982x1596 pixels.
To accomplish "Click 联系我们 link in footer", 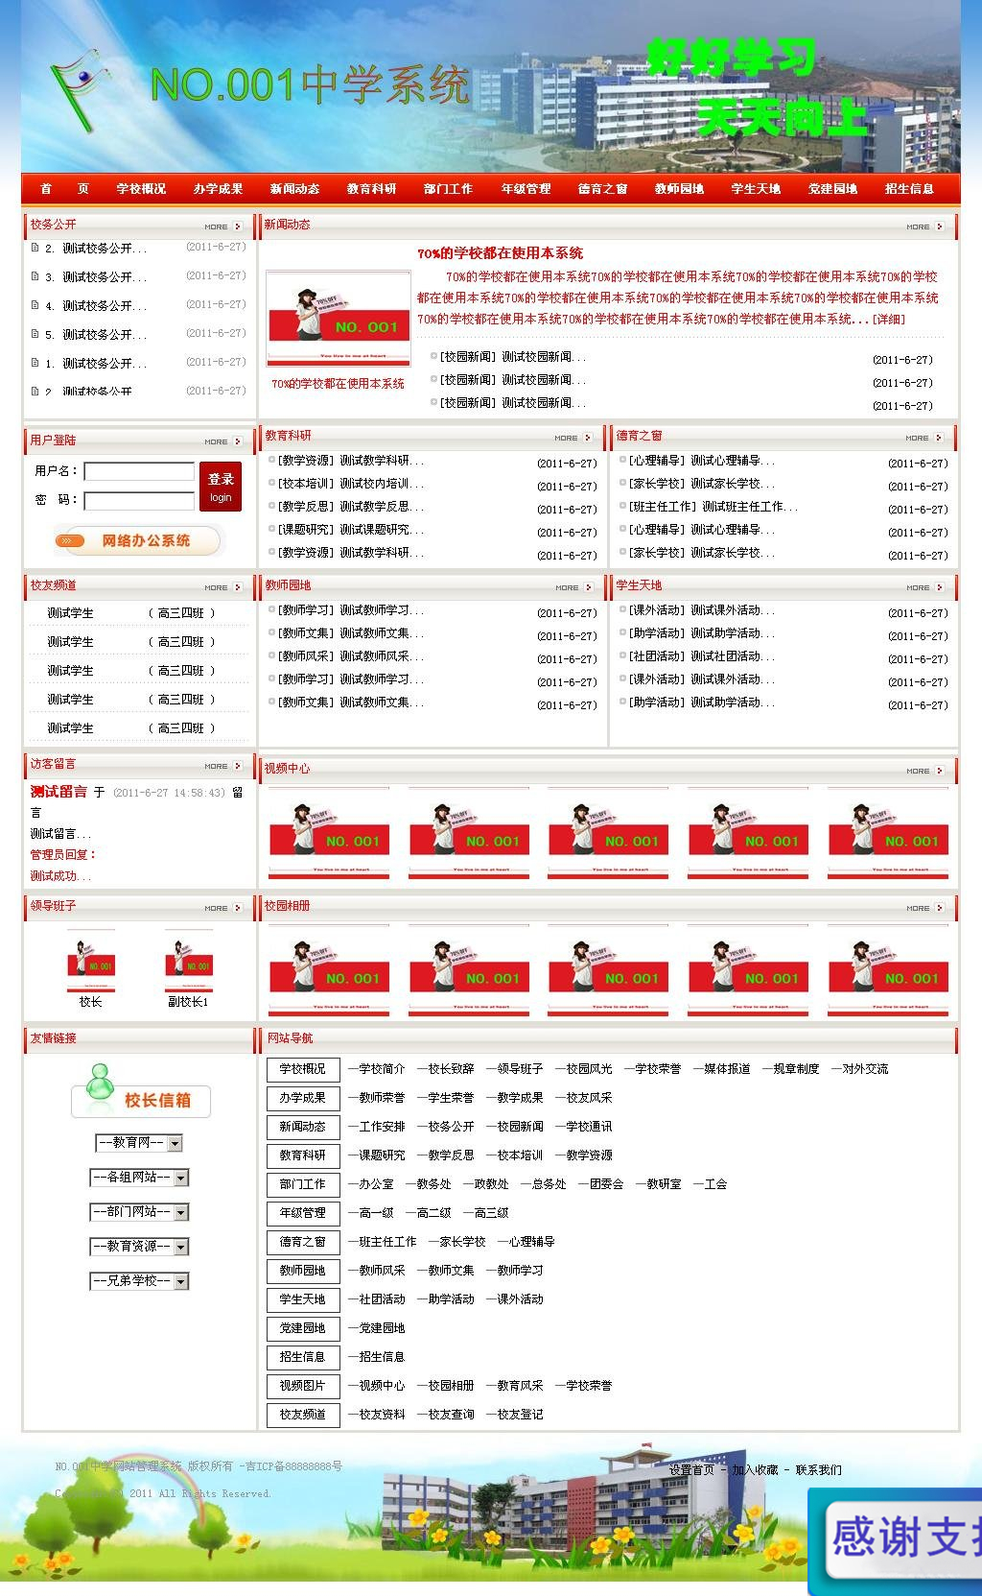I will [x=818, y=1470].
